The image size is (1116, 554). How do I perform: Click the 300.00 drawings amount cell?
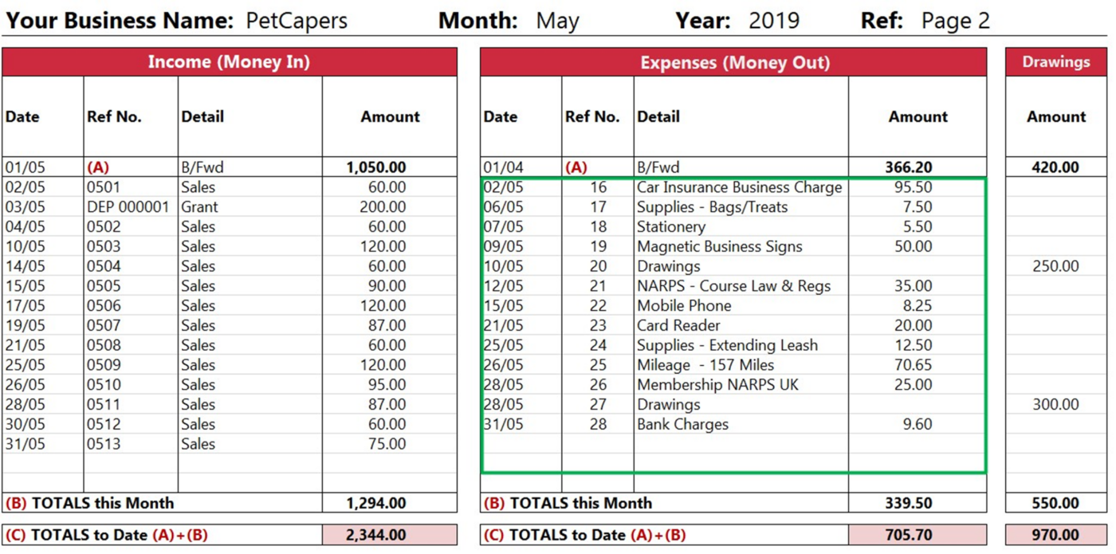pos(1055,405)
